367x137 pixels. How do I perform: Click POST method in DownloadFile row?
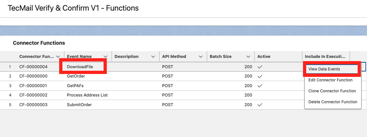(168, 67)
